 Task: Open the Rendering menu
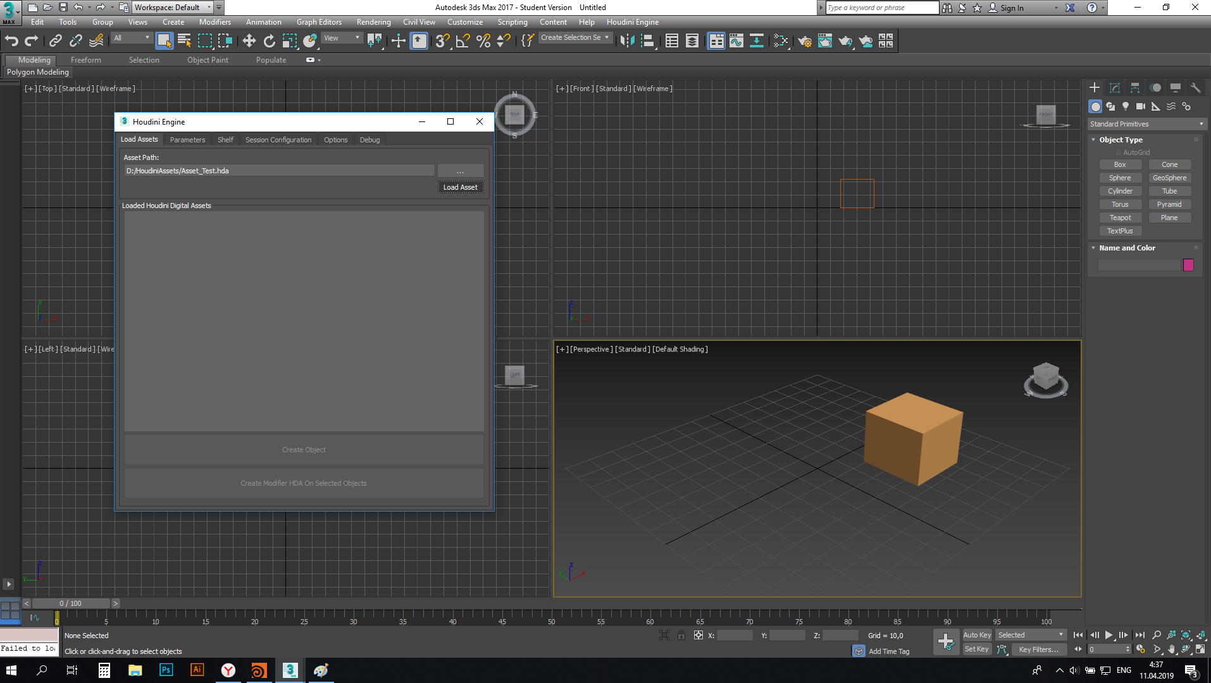coord(373,22)
